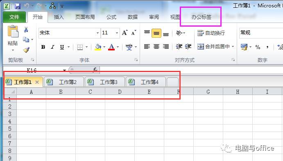Expand the Fill Color dropdown arrow

pyautogui.click(x=104, y=47)
